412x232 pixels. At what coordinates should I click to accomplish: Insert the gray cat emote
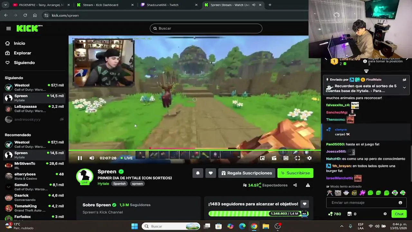tap(338, 193)
